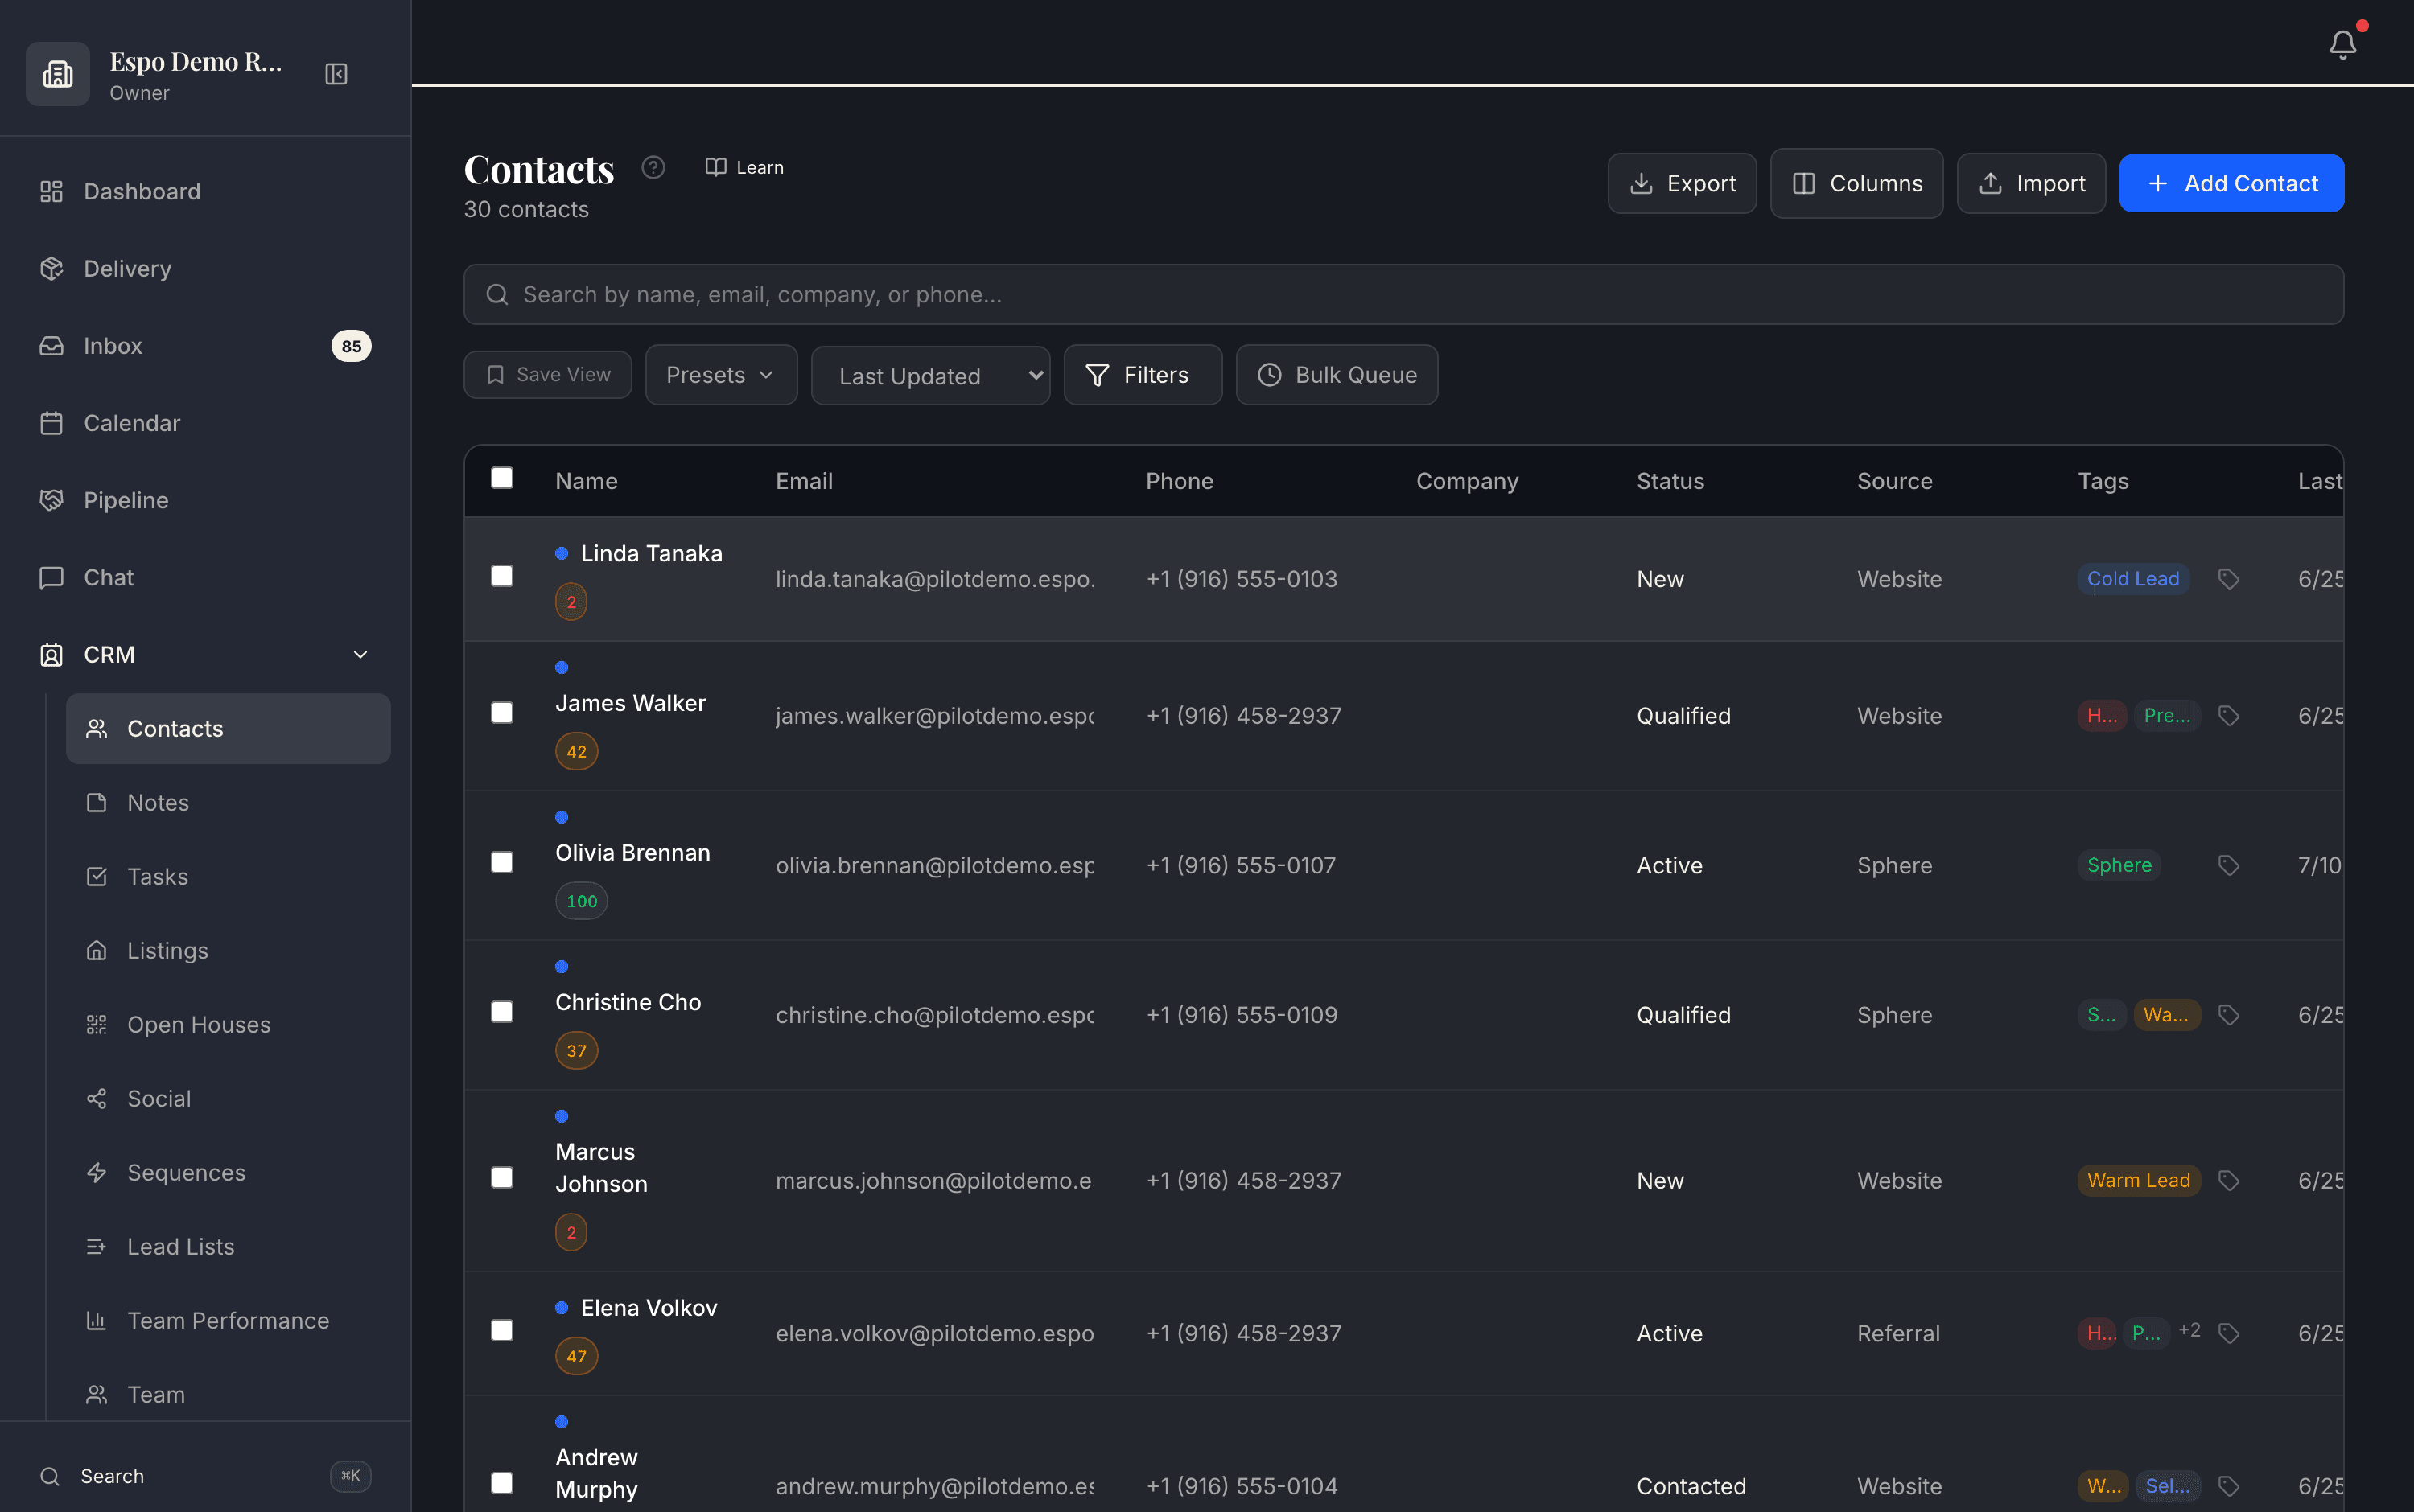This screenshot has height=1512, width=2414.
Task: Click the Espo Demo building logo
Action: 57,74
